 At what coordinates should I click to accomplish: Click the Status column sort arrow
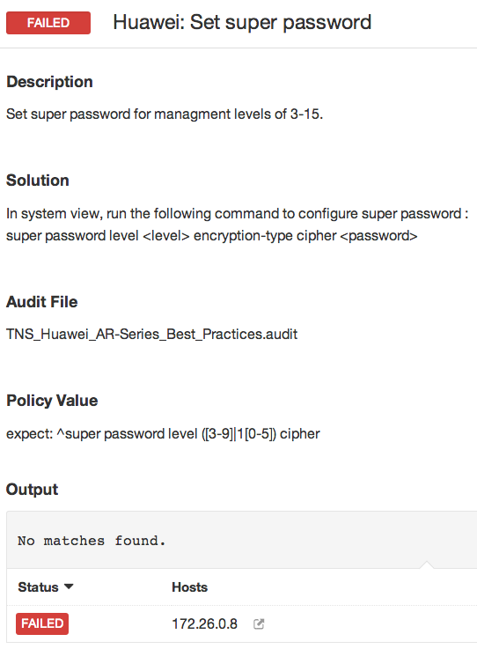tap(69, 586)
